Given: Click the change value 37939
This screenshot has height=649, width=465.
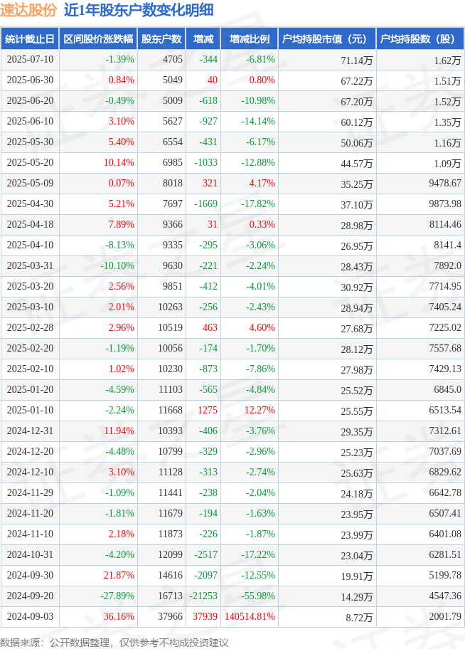Looking at the screenshot, I should point(205,616).
